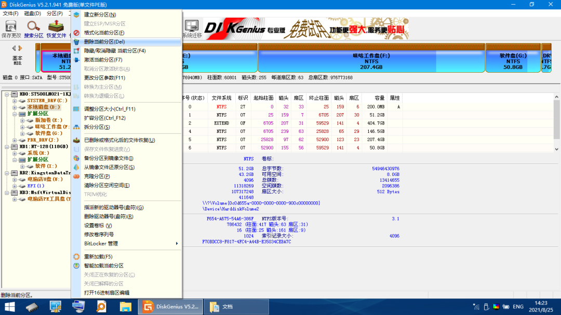The image size is (561, 315).
Task: Collapse the HD0:ST500LM021 disk node
Action: pos(7,94)
